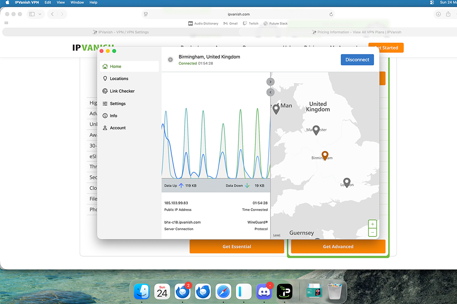Screen dimensions: 457x304
Task: Click the Get Essential button
Action: pyautogui.click(x=237, y=247)
